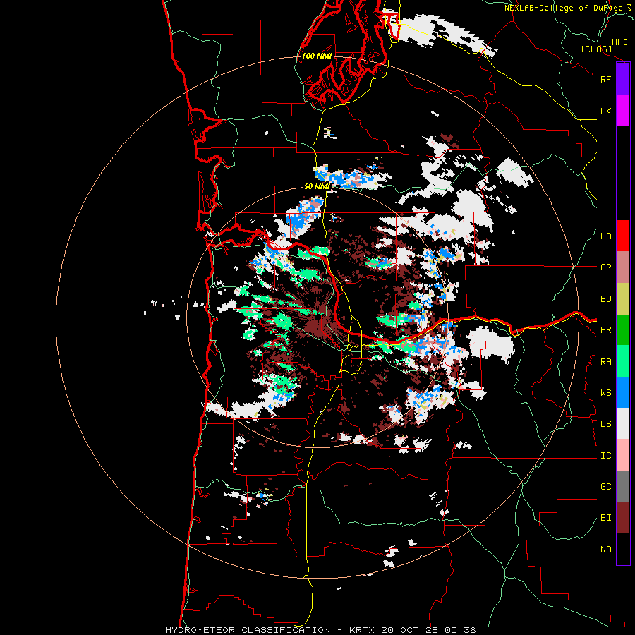Select the pink IC legend swatch
Image resolution: width=635 pixels, height=635 pixels.
[623, 455]
